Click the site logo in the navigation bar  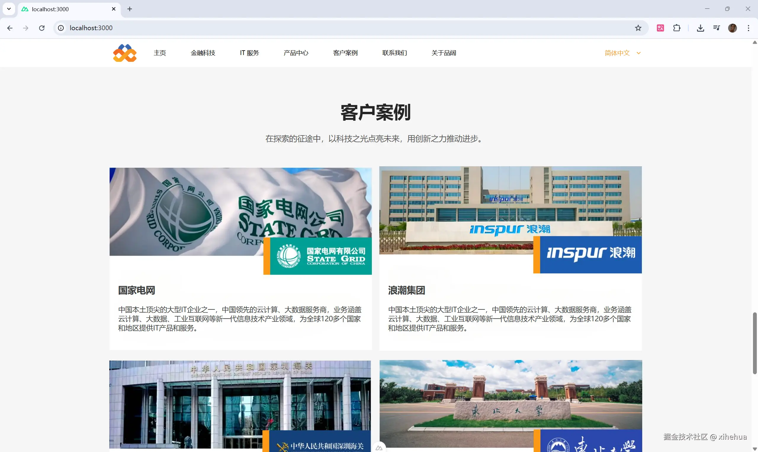pos(125,53)
